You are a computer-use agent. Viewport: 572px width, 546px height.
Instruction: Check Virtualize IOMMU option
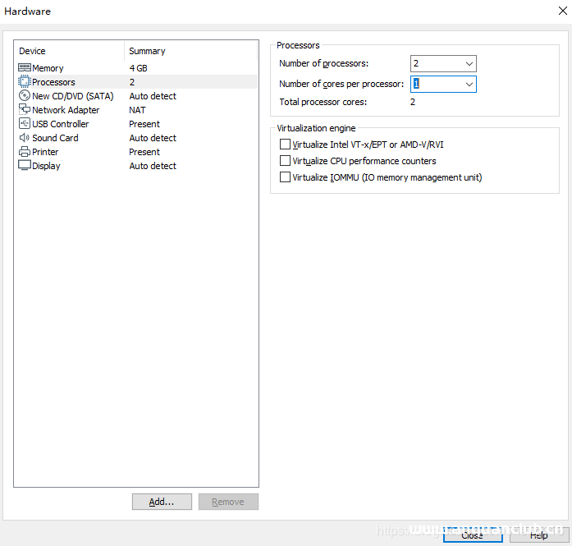(286, 177)
